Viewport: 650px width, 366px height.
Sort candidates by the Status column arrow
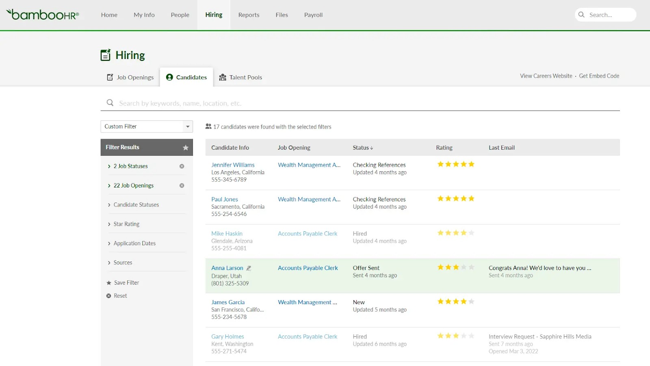tap(371, 148)
